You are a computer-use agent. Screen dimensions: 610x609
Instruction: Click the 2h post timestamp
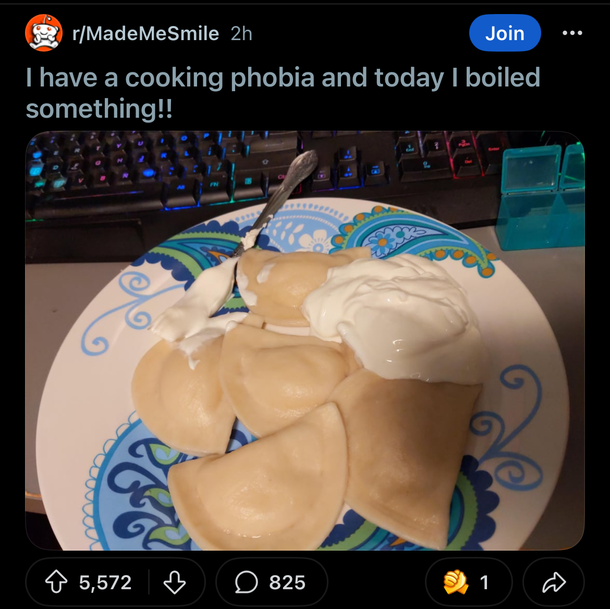pyautogui.click(x=241, y=34)
